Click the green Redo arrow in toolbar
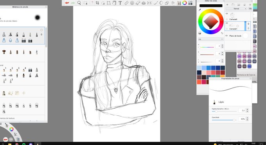Screen dimensions: 266x145 [73, 3]
